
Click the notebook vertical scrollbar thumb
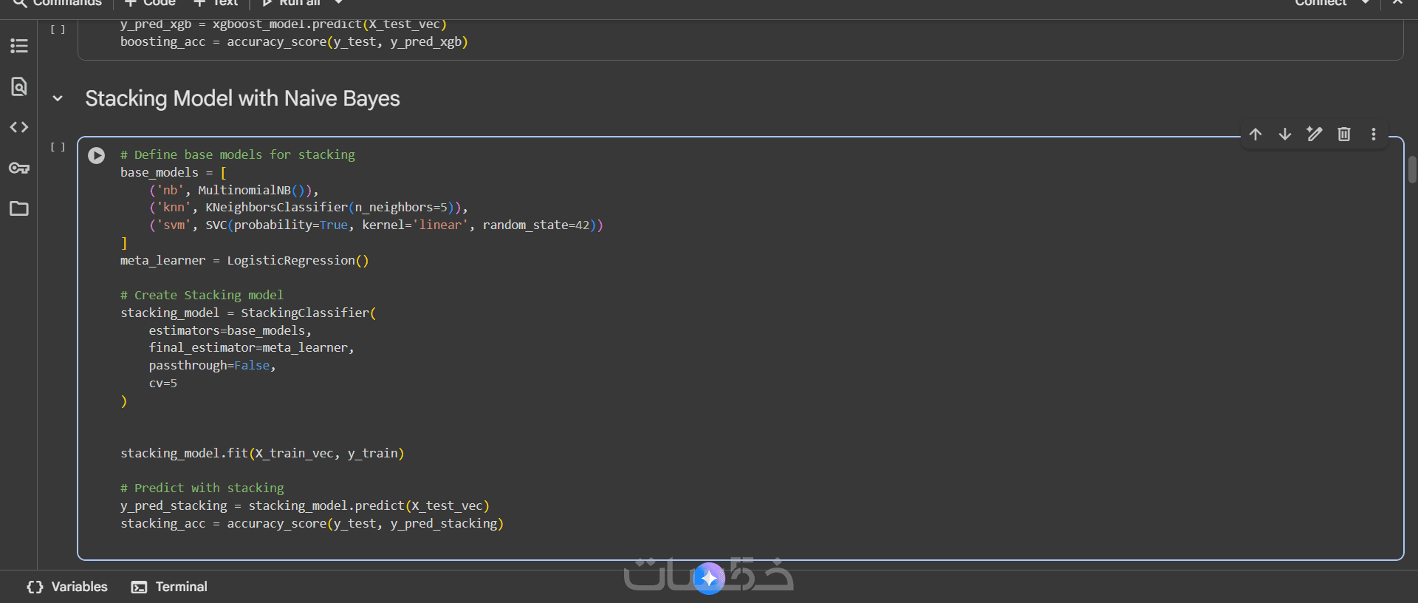[x=1412, y=169]
